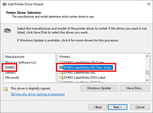153x113 pixels.
Task: Open the driver signing importance link
Action: (x=38, y=94)
